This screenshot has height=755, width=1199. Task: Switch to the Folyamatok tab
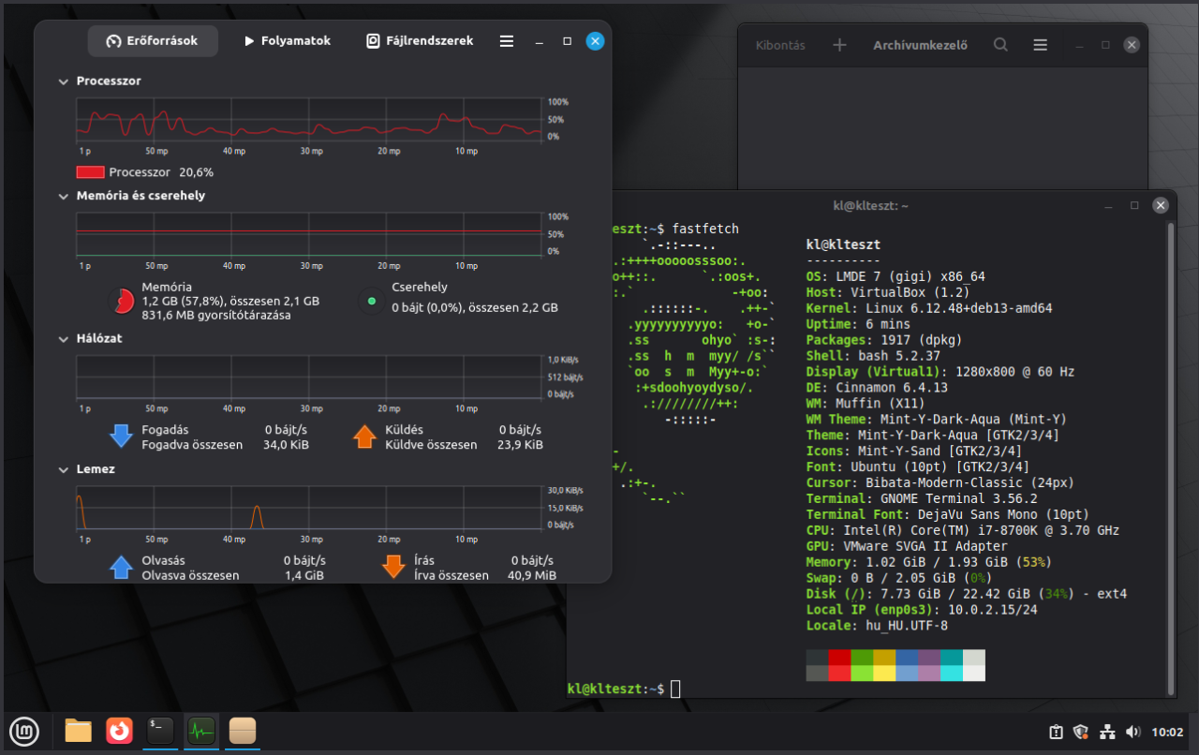(x=288, y=41)
